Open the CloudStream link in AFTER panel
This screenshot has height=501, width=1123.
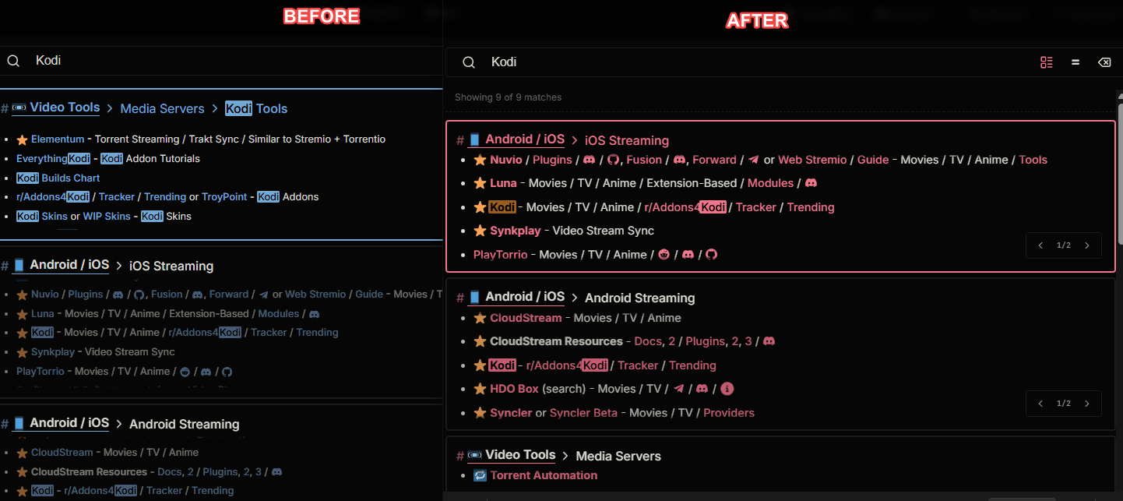pyautogui.click(x=526, y=318)
